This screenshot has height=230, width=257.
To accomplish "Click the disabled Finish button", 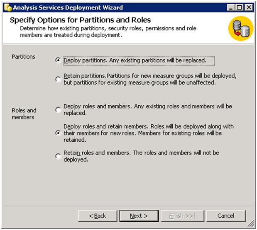I will click(x=182, y=216).
